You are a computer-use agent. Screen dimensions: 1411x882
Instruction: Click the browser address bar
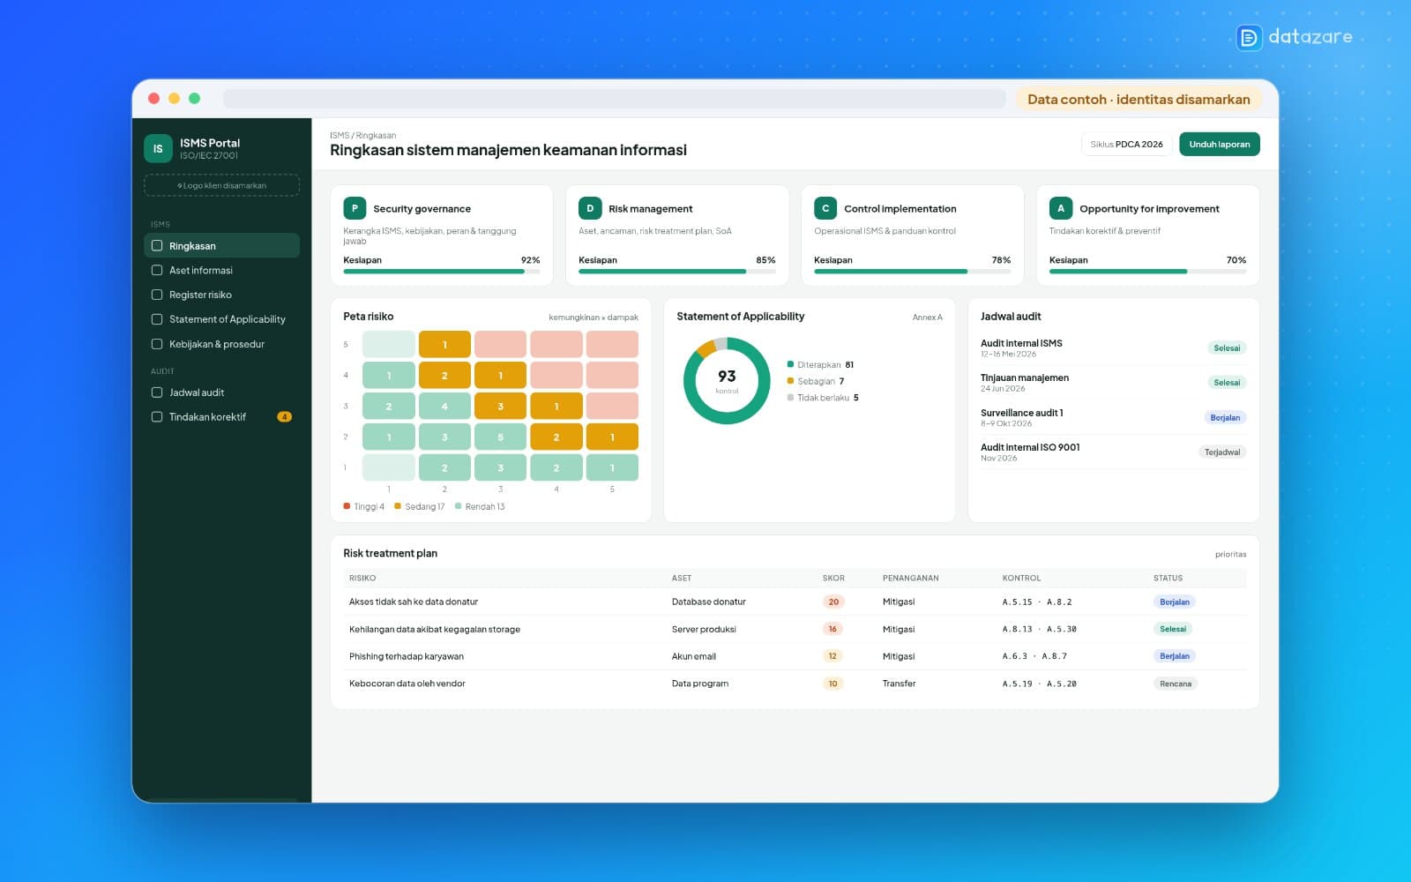click(615, 99)
